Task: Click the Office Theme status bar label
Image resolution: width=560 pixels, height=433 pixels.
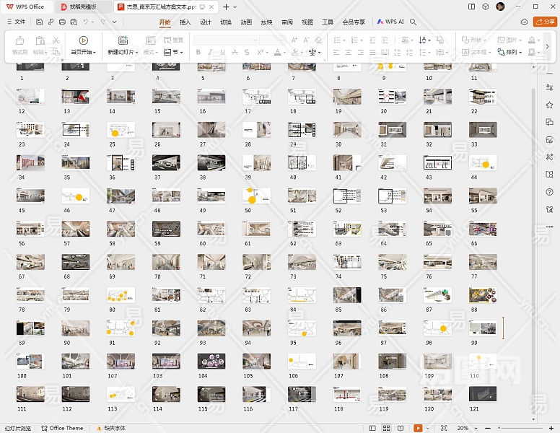Action: tap(62, 428)
